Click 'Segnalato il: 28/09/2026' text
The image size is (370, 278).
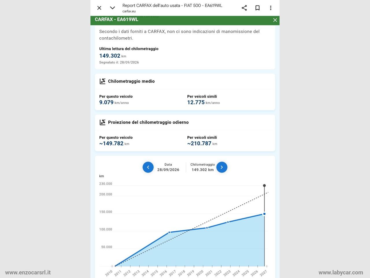(x=119, y=62)
